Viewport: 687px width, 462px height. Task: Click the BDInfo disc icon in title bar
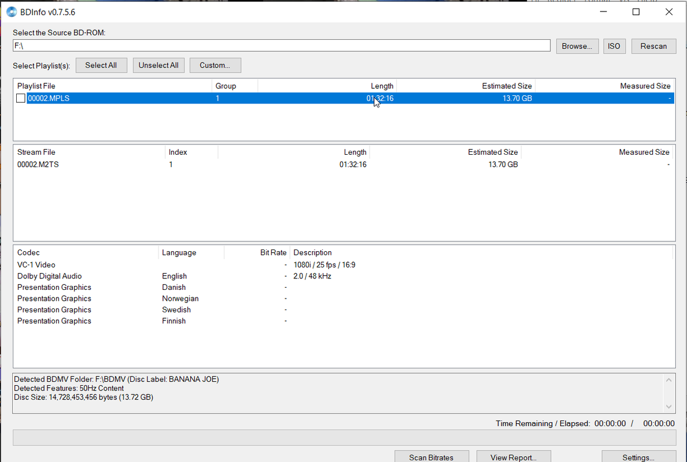(x=12, y=12)
